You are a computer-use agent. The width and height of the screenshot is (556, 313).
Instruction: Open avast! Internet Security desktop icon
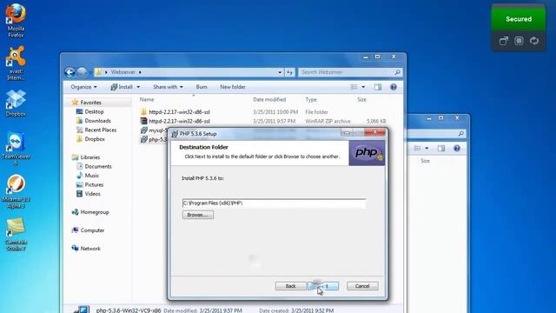(x=16, y=63)
